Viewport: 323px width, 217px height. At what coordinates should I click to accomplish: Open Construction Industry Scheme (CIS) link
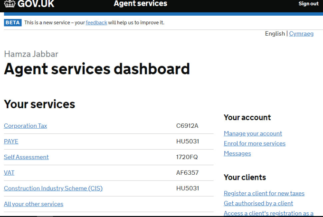coord(53,189)
